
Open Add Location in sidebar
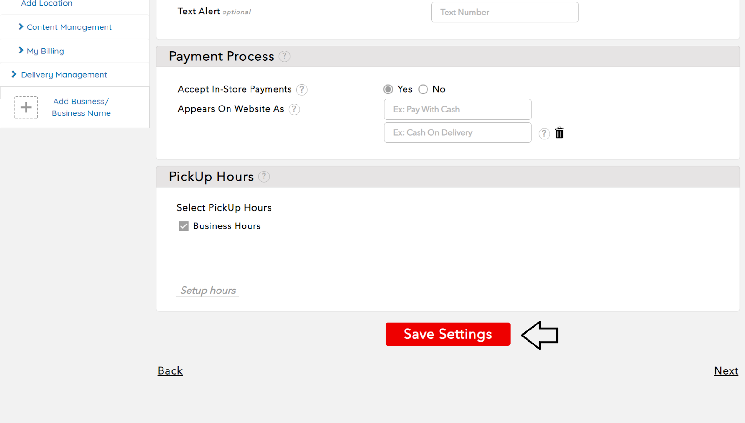pos(47,4)
